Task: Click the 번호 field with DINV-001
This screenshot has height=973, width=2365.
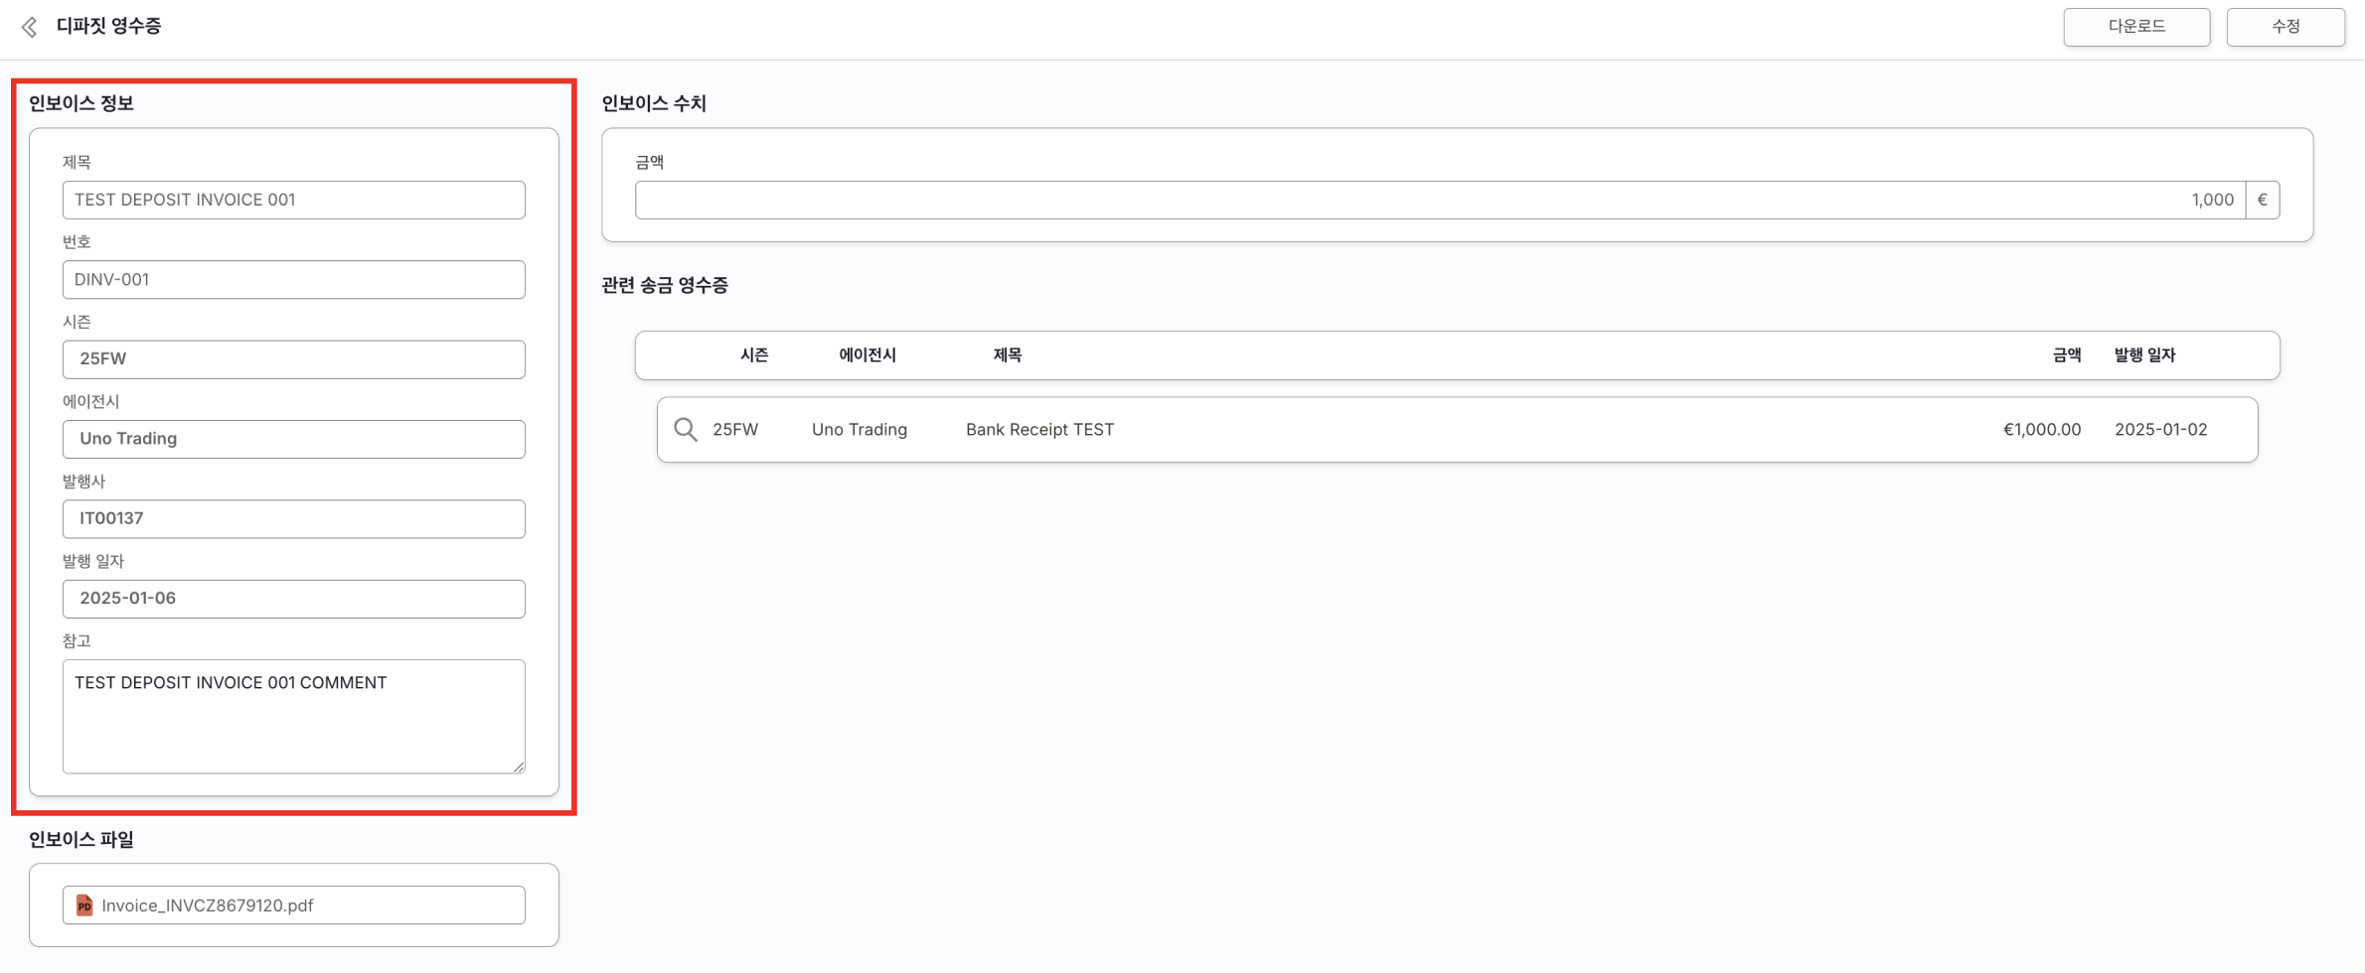Action: [x=293, y=280]
